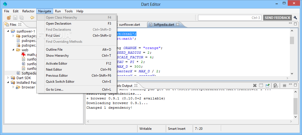
Task: Open the Edit menu
Action: tap(16, 11)
